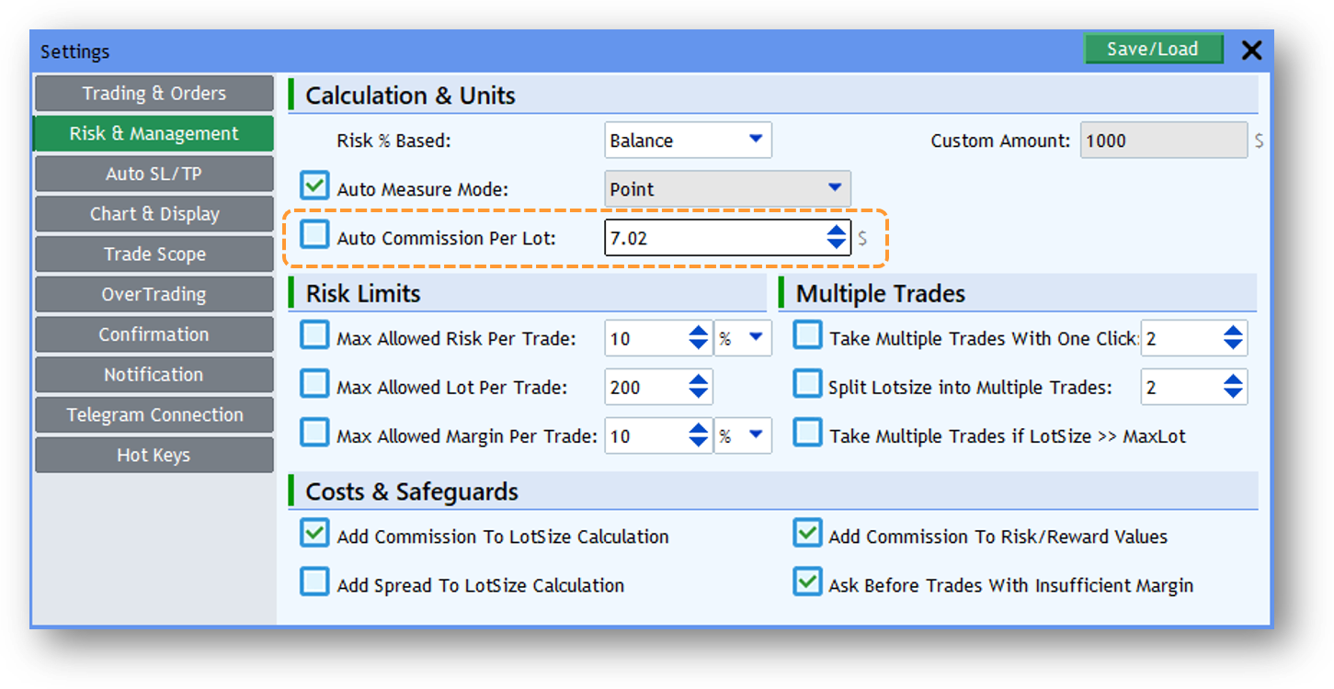Click the Custom Amount input field
This screenshot has height=689, width=1334.
click(x=1164, y=141)
